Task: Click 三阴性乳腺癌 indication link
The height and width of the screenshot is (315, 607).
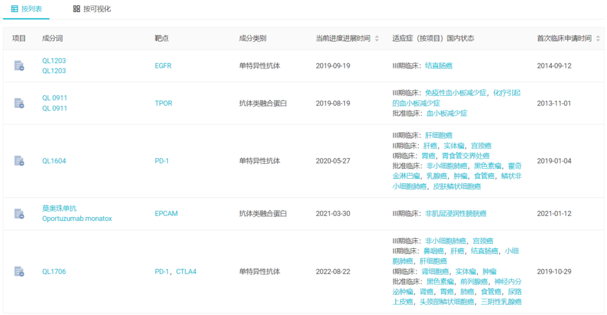Action: [x=501, y=302]
